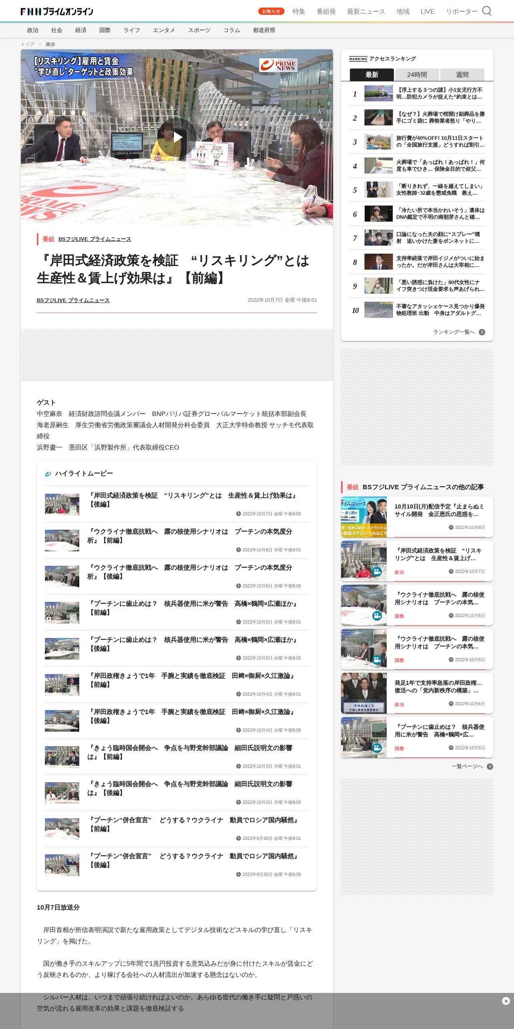Image resolution: width=514 pixels, height=1029 pixels.
Task: Click video icon on プーチンに歯止めは sidebar card
Action: tap(377, 748)
